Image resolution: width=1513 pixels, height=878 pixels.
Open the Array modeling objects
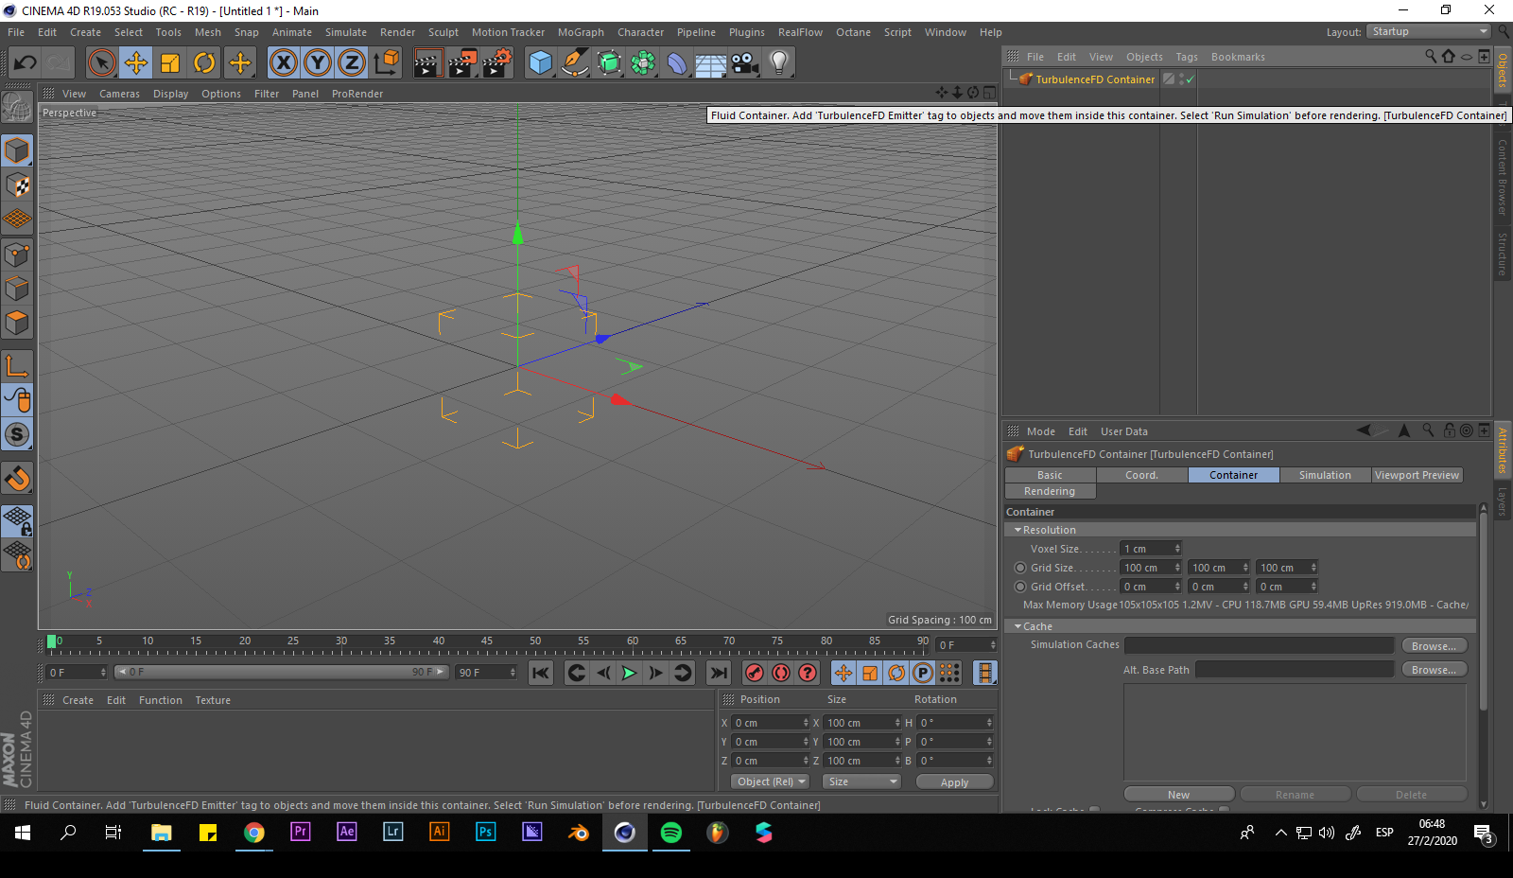tap(643, 63)
